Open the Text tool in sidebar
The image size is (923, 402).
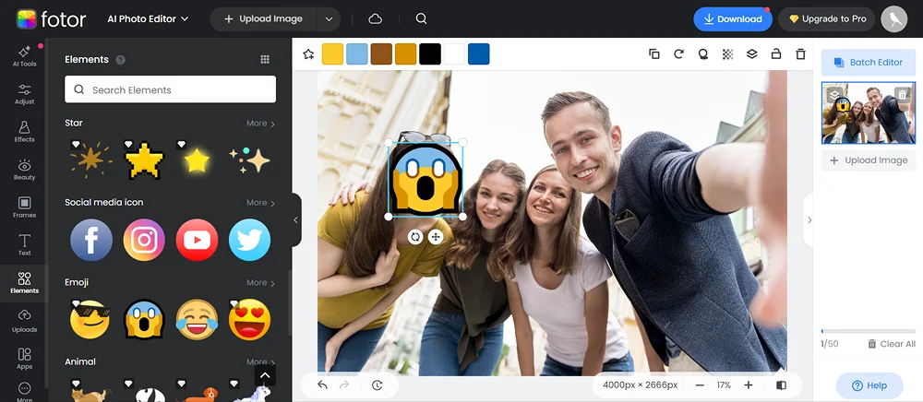coord(25,244)
